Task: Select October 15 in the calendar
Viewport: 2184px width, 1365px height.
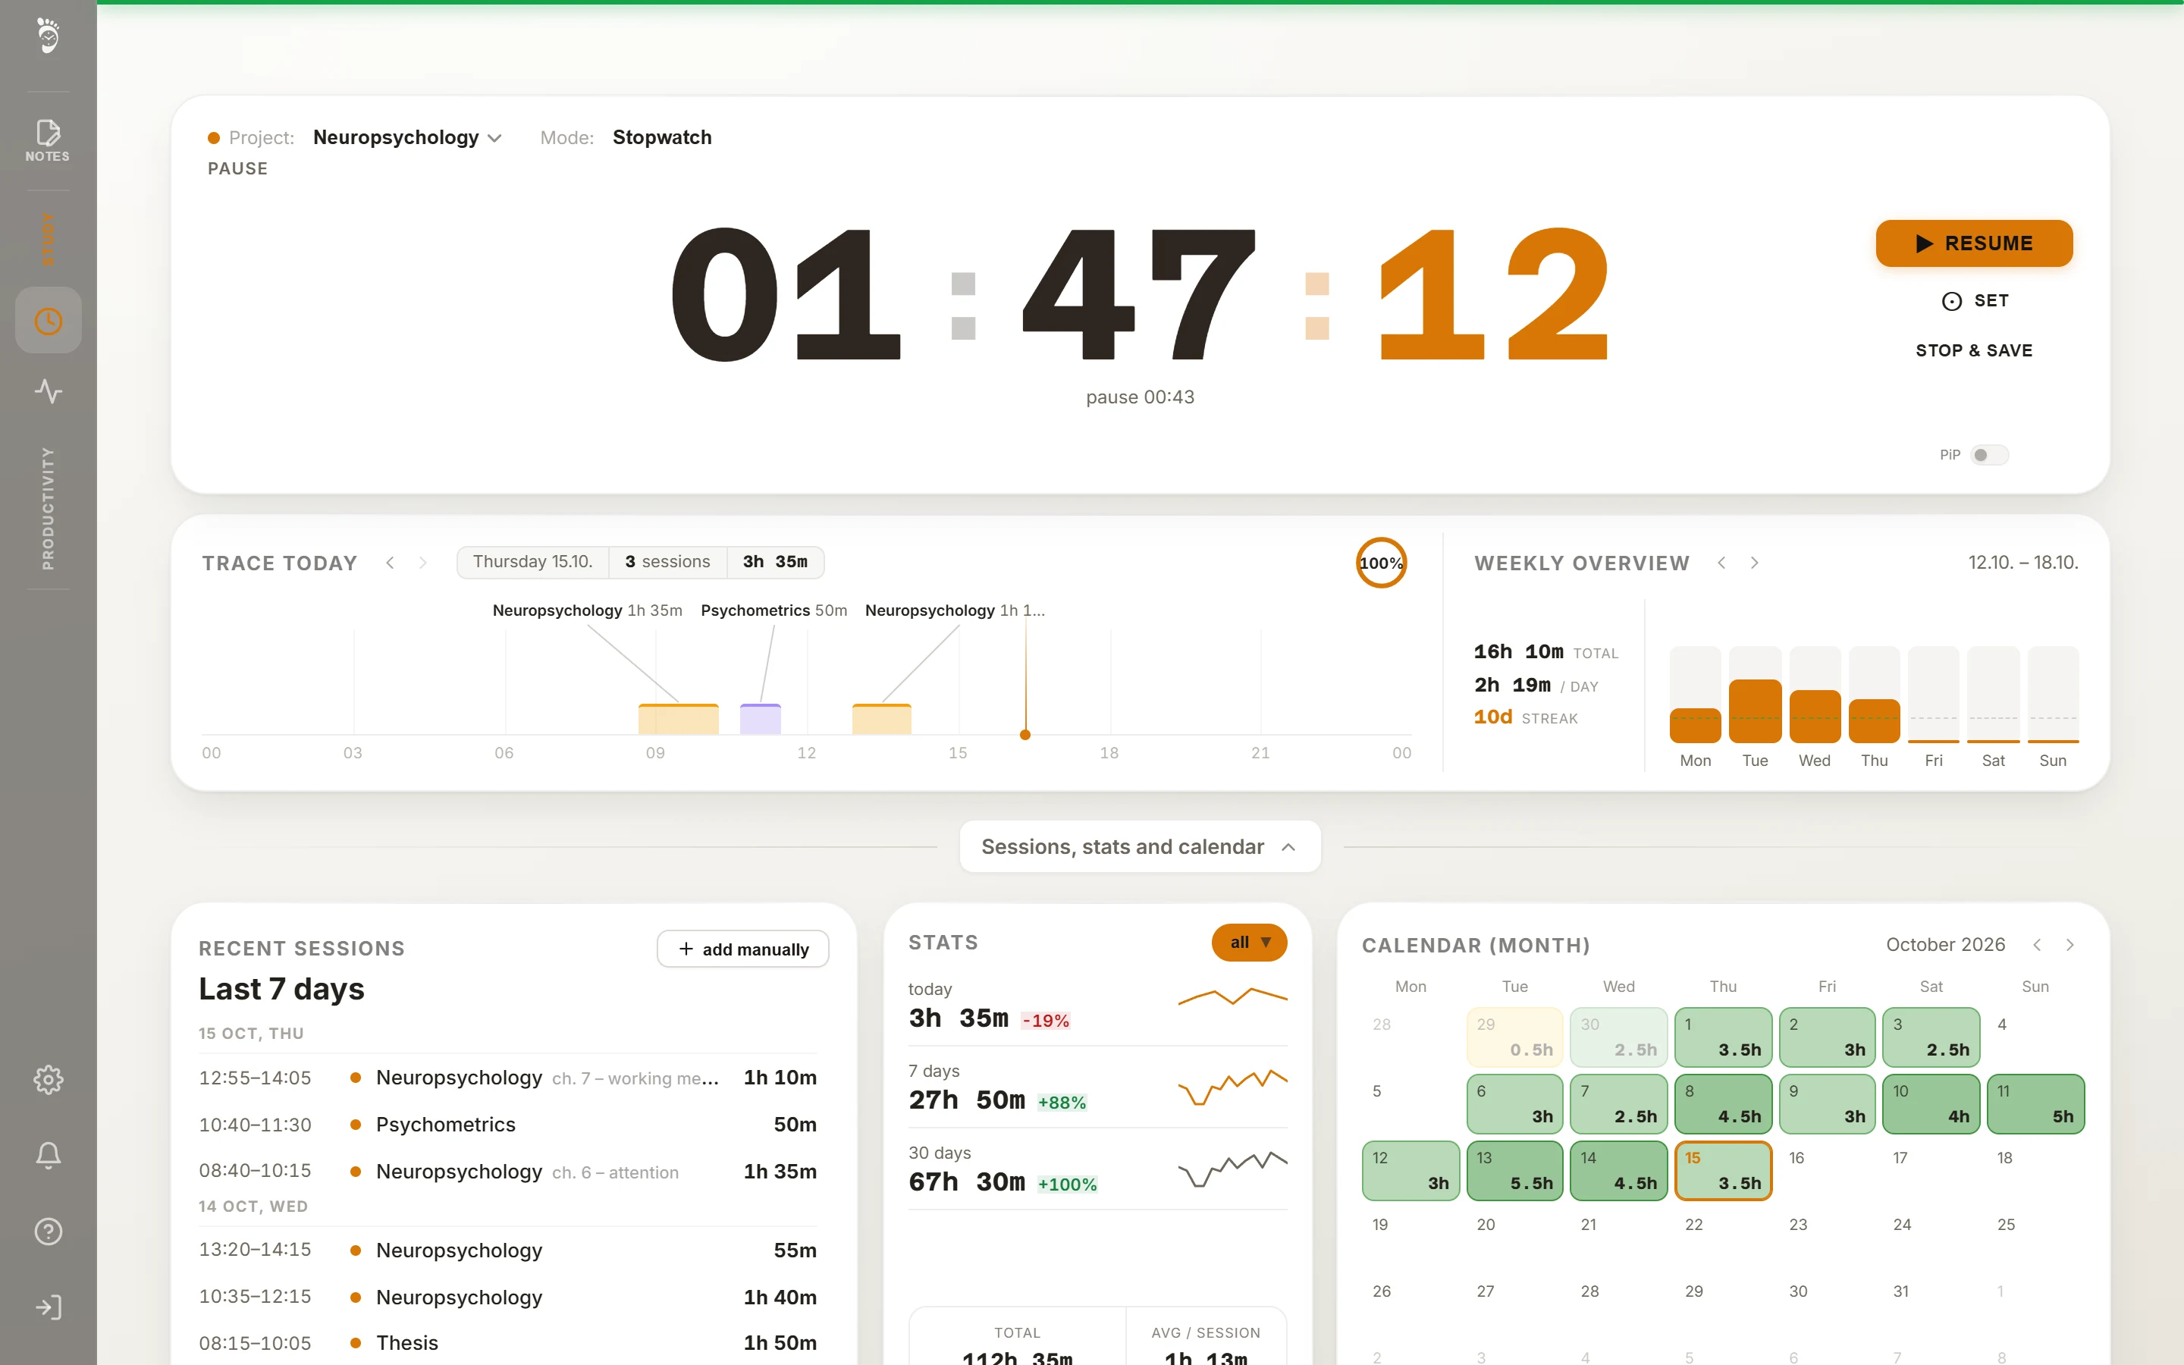Action: (x=1723, y=1170)
